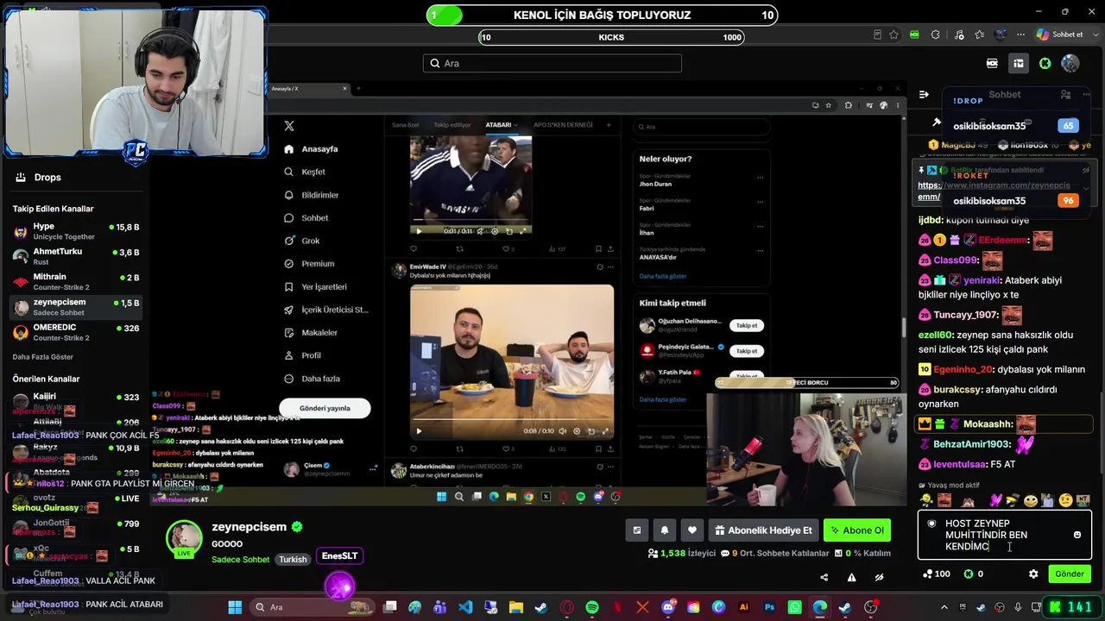The height and width of the screenshot is (621, 1105).
Task: Collapse the chat panel with arrow icon
Action: pos(924,95)
